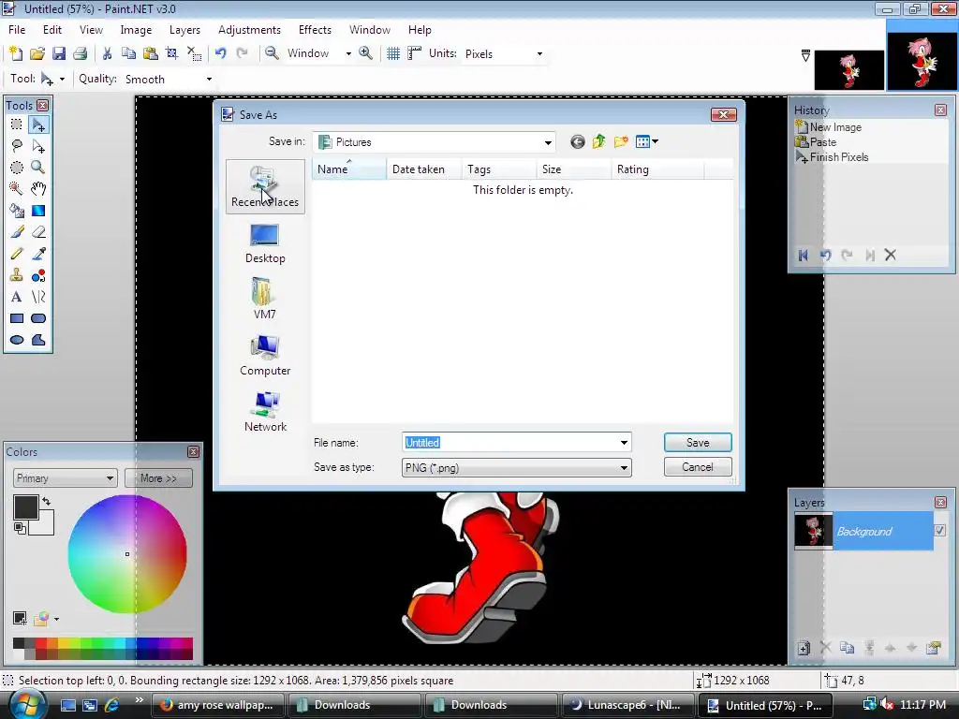Select the Rounded Rectangle tool
The width and height of the screenshot is (959, 719).
(x=38, y=318)
